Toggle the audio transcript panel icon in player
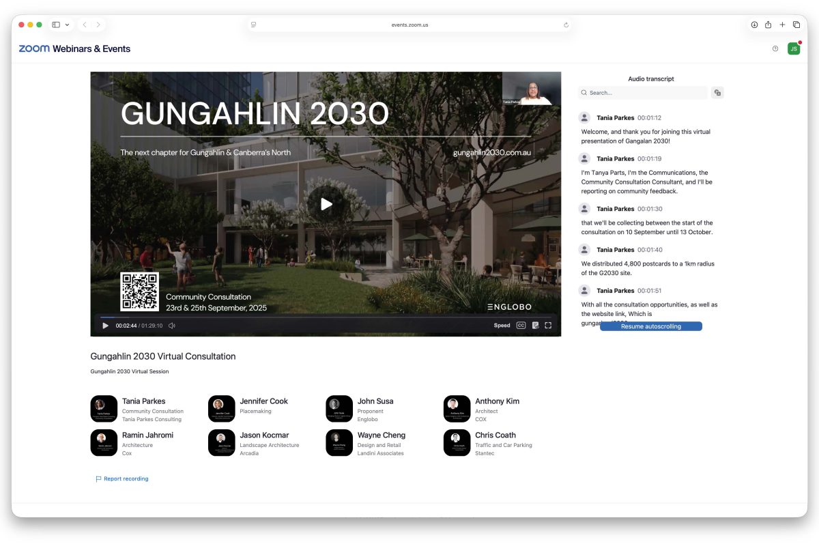819x546 pixels. (535, 326)
